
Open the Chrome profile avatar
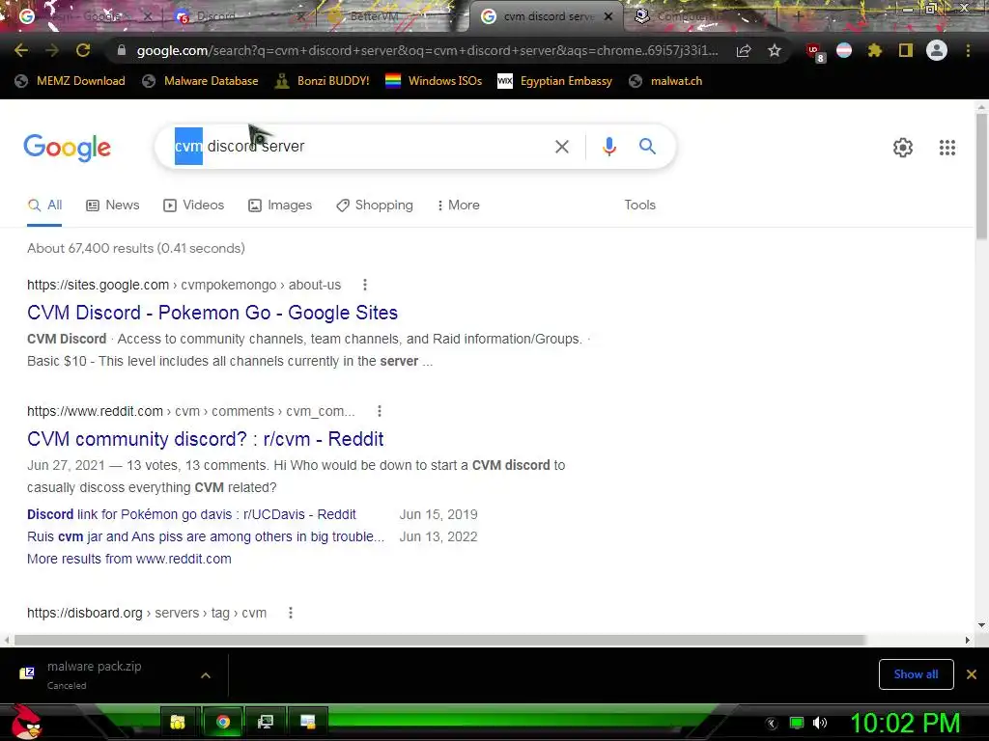[937, 50]
